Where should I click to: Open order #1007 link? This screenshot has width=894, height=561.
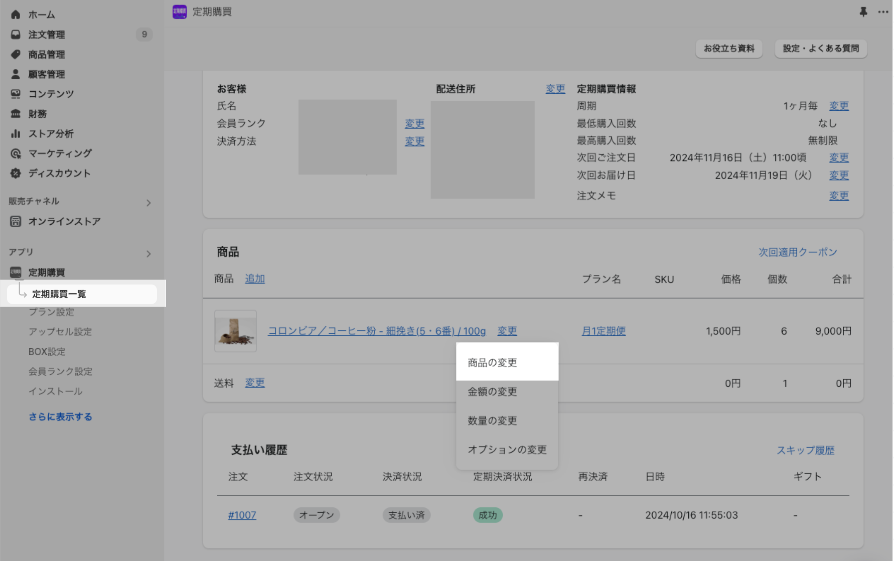point(242,515)
